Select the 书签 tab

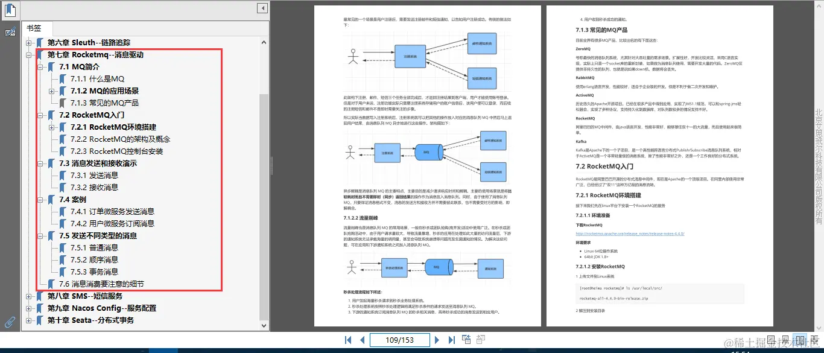36,27
